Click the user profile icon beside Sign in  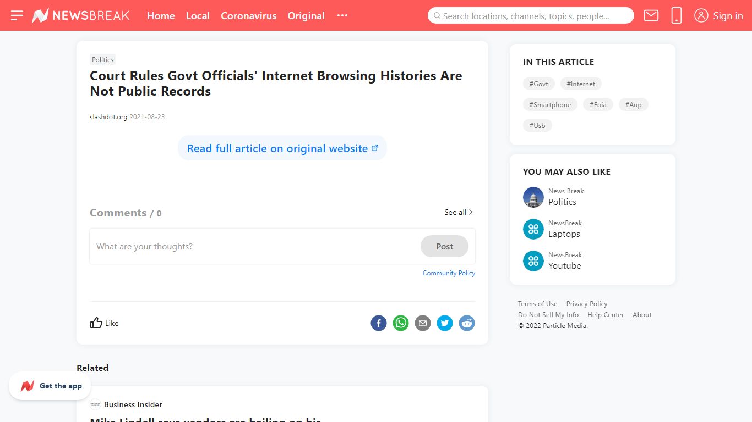coord(701,15)
